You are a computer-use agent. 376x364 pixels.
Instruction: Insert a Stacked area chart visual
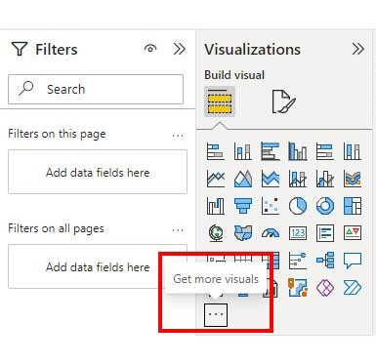(x=270, y=179)
